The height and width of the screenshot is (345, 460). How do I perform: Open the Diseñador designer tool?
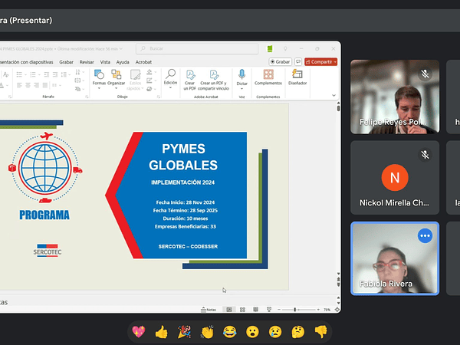click(297, 74)
